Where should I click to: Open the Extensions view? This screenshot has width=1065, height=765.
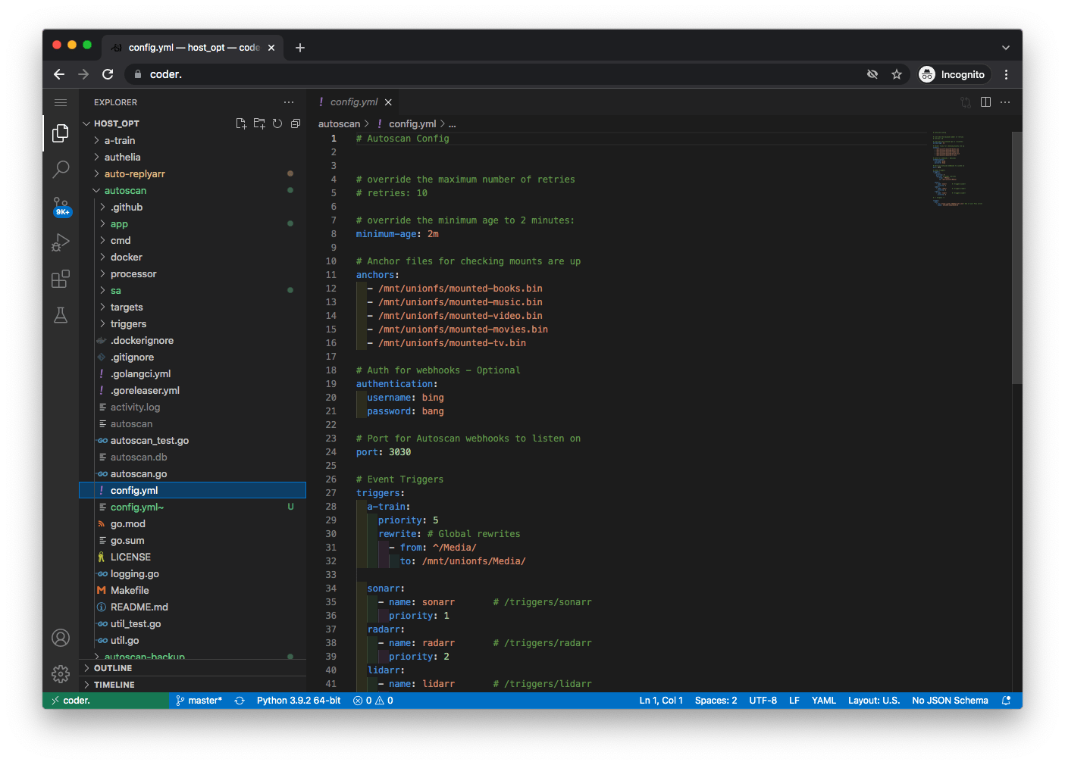[x=61, y=279]
